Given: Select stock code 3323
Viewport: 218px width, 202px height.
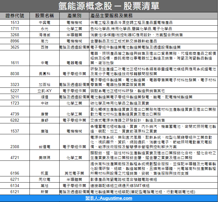Looking at the screenshot, I should click(x=15, y=85).
